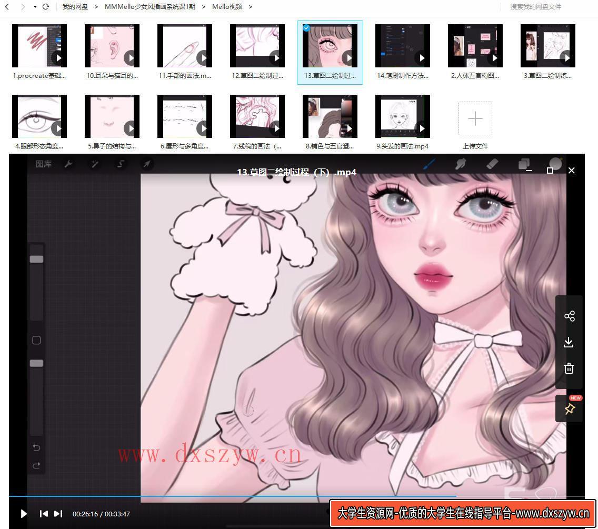Click the brush opacity slider handle

coord(37,363)
